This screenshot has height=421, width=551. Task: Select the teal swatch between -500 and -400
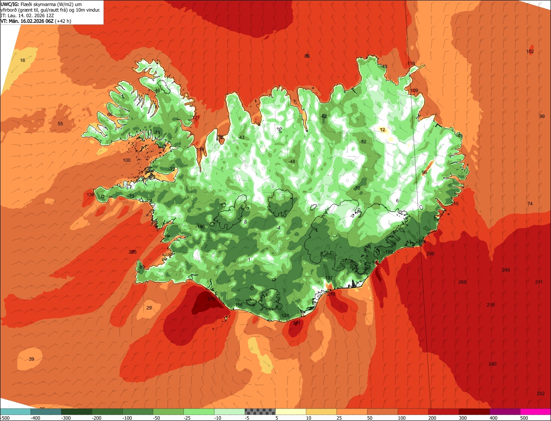pos(46,412)
